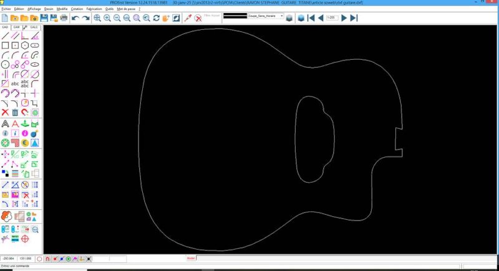
Task: Select the Circle with center tool
Action: (x=5, y=65)
